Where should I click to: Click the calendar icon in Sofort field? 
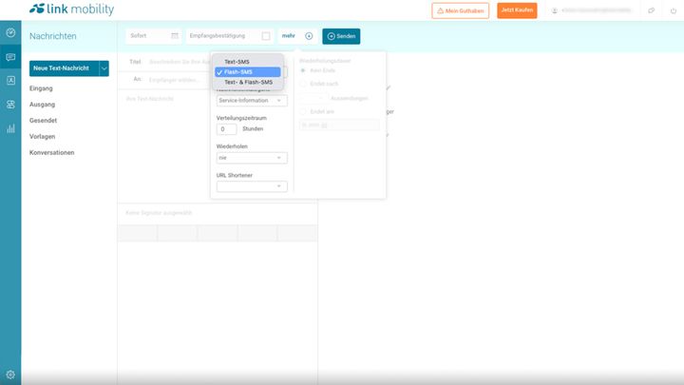pos(175,36)
